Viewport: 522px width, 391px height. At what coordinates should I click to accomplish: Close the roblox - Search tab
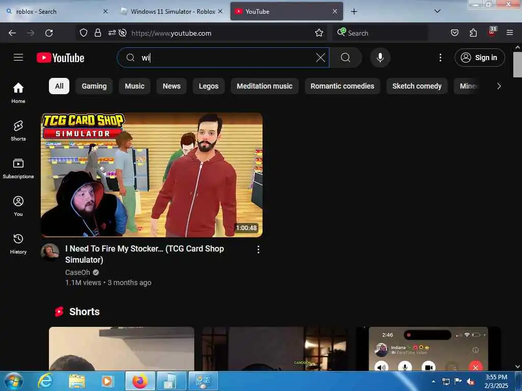105,11
